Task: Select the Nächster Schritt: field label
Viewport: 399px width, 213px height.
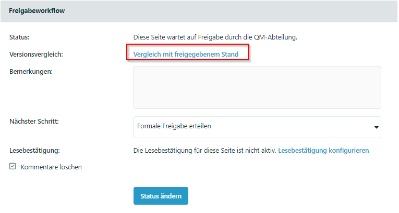Action: [x=34, y=121]
